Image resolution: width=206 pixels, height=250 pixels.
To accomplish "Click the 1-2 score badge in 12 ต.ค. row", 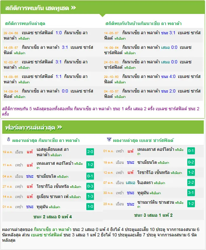I will (191, 172).
